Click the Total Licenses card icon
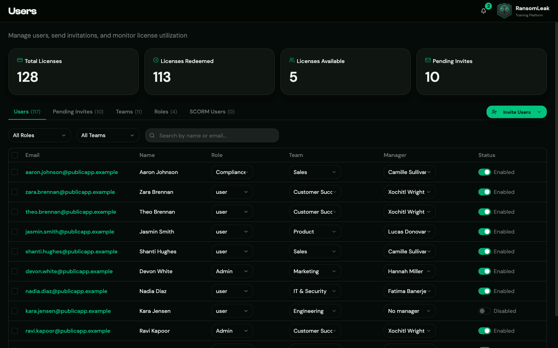This screenshot has width=558, height=348. pos(20,60)
